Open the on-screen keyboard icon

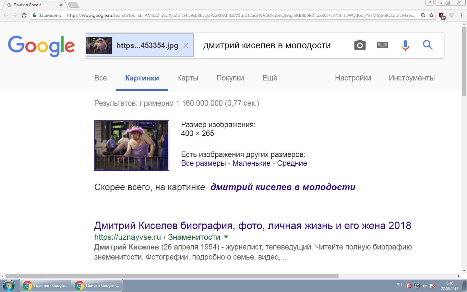coord(382,45)
